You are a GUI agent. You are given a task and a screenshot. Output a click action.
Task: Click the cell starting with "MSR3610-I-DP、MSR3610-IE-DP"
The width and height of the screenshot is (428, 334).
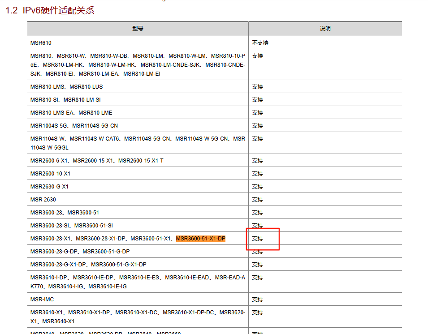tap(138, 282)
